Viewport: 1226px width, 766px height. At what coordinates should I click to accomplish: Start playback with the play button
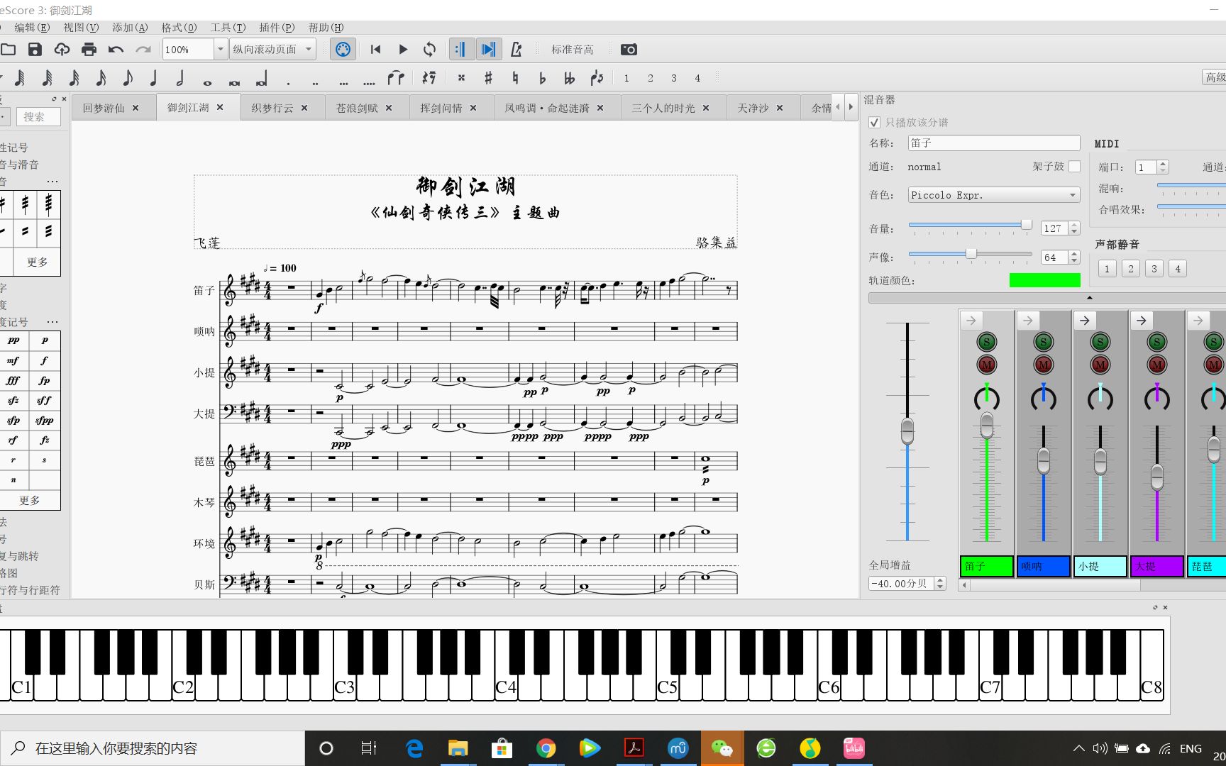pos(402,49)
